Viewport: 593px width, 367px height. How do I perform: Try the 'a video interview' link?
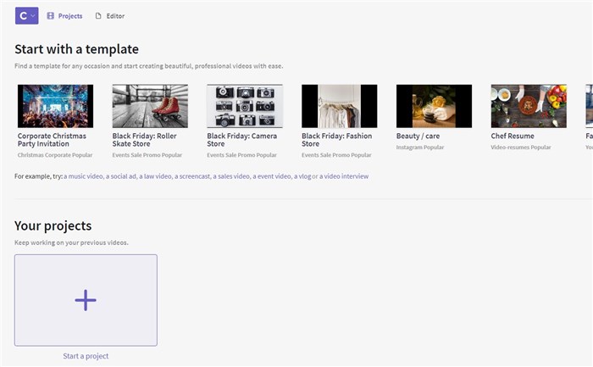coord(344,176)
